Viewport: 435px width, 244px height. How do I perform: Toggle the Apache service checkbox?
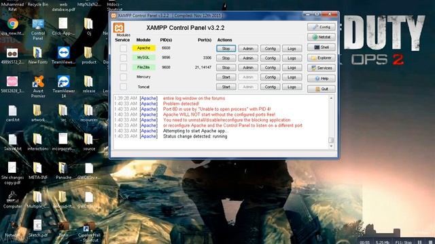click(x=123, y=48)
